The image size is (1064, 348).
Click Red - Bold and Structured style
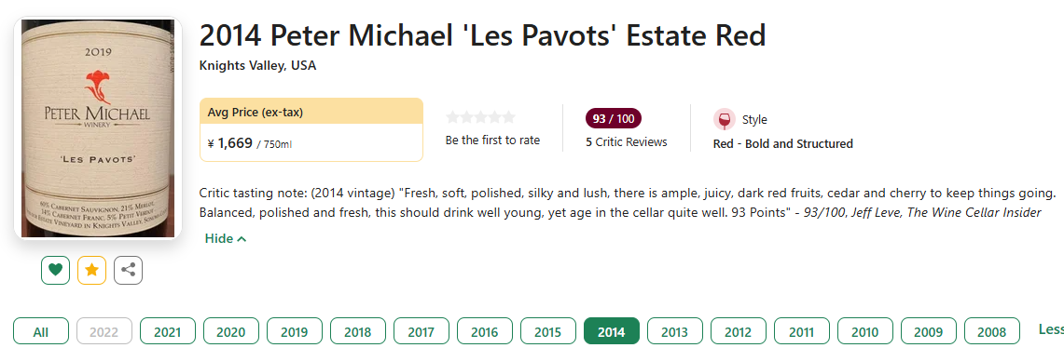click(x=783, y=143)
